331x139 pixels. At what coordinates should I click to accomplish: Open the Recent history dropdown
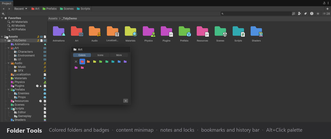pos(21,9)
